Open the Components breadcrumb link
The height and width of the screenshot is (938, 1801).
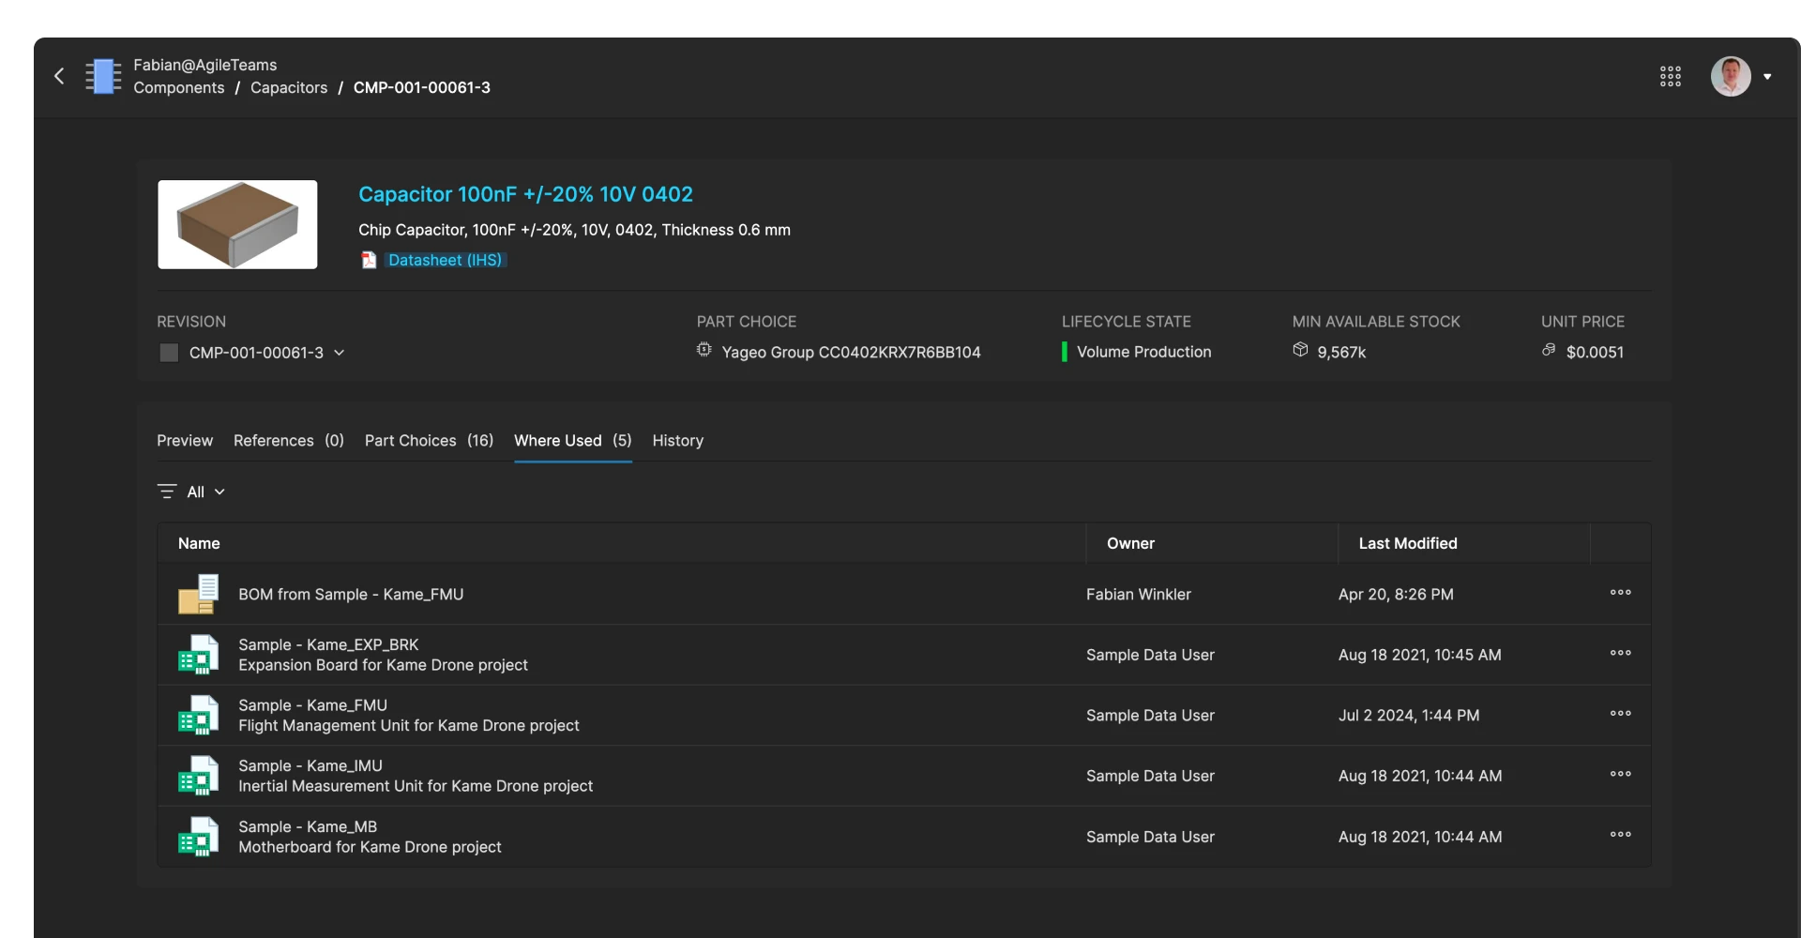[x=179, y=87]
